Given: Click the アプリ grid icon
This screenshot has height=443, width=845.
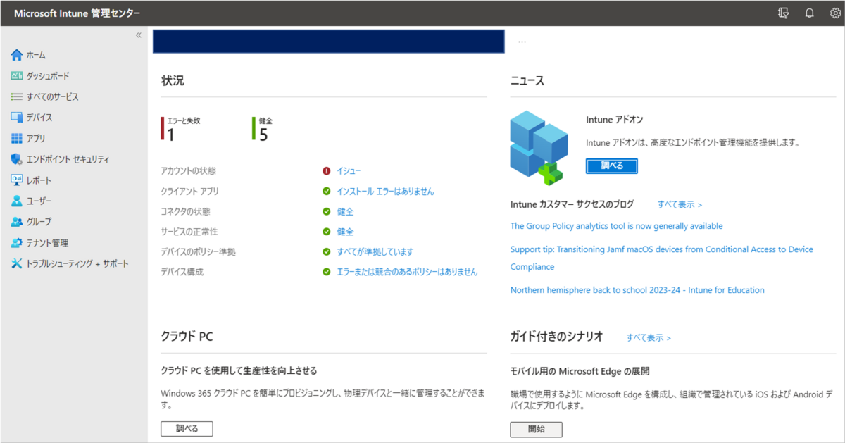Looking at the screenshot, I should 17,139.
